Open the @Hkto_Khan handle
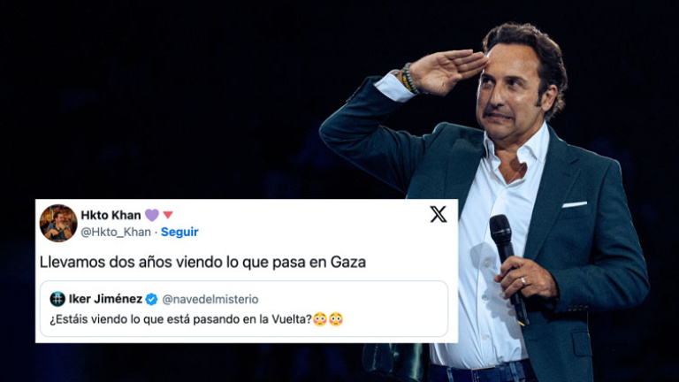The height and width of the screenshot is (382, 679). 116,233
